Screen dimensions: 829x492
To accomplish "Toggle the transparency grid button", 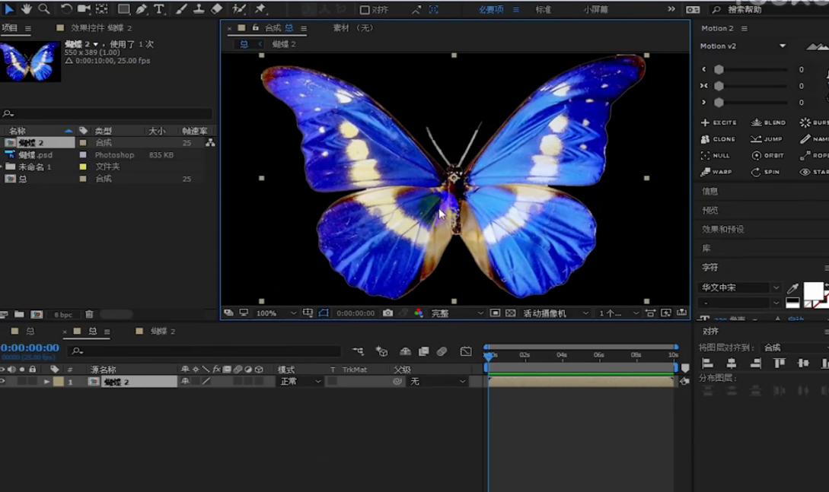I will [510, 313].
